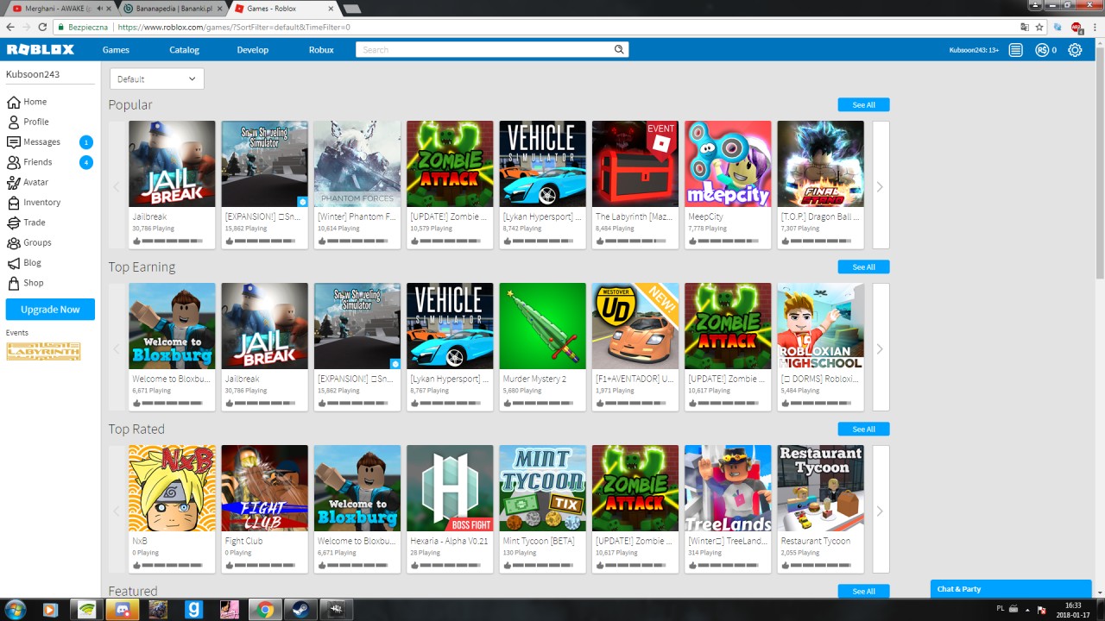Image resolution: width=1105 pixels, height=621 pixels.
Task: Click the Profile icon in sidebar
Action: [x=13, y=122]
